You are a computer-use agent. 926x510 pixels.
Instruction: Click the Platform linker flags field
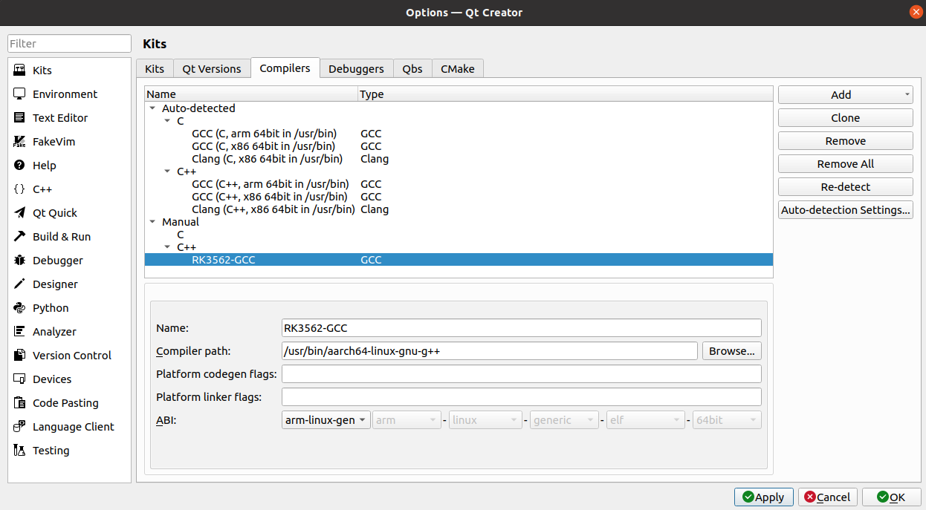coord(522,397)
